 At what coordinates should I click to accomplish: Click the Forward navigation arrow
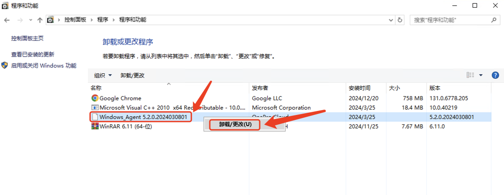(20, 20)
